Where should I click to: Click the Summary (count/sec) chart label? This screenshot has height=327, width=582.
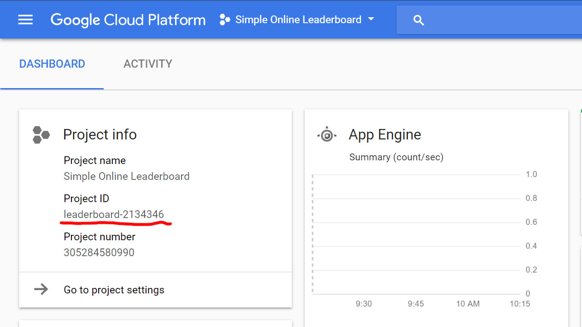click(x=396, y=157)
